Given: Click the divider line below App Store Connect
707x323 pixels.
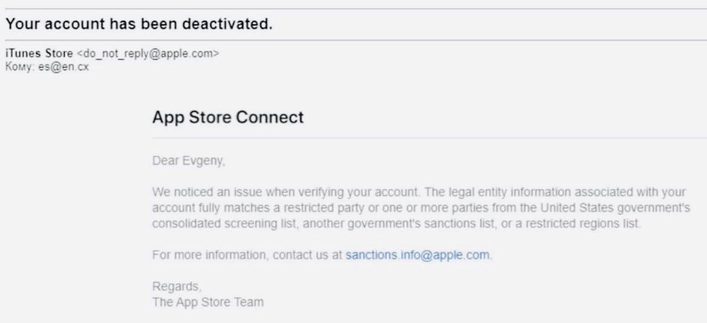Looking at the screenshot, I should click(423, 138).
